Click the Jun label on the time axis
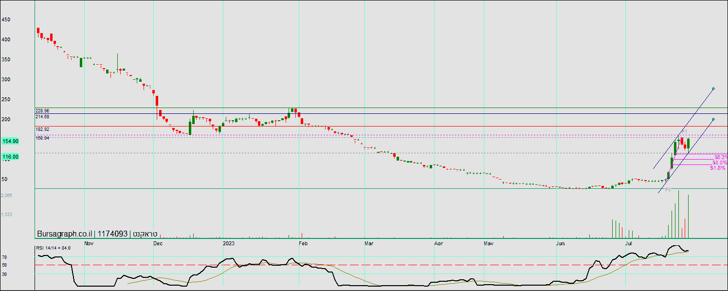 point(561,242)
